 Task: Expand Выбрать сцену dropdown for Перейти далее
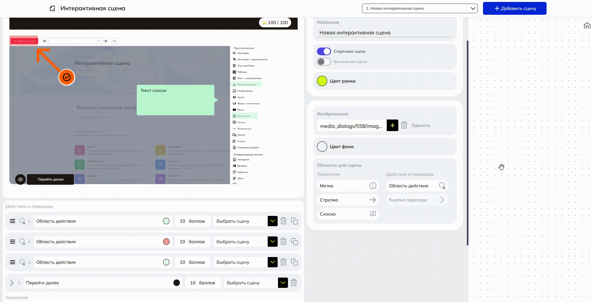[x=283, y=283]
